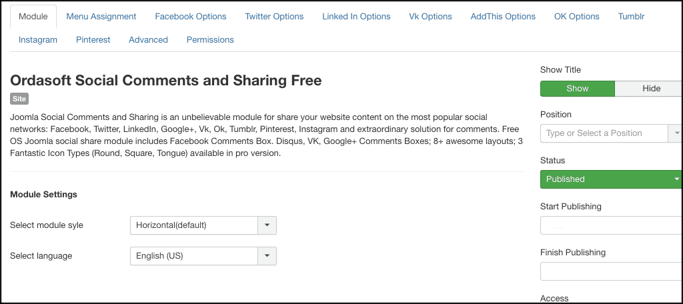Image resolution: width=683 pixels, height=304 pixels.
Task: Open the English (US) language dropdown
Action: point(203,255)
